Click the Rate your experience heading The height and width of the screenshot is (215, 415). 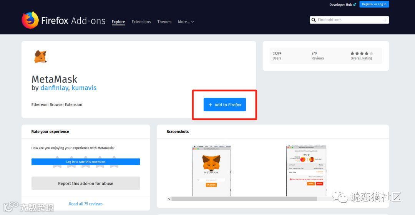(50, 131)
